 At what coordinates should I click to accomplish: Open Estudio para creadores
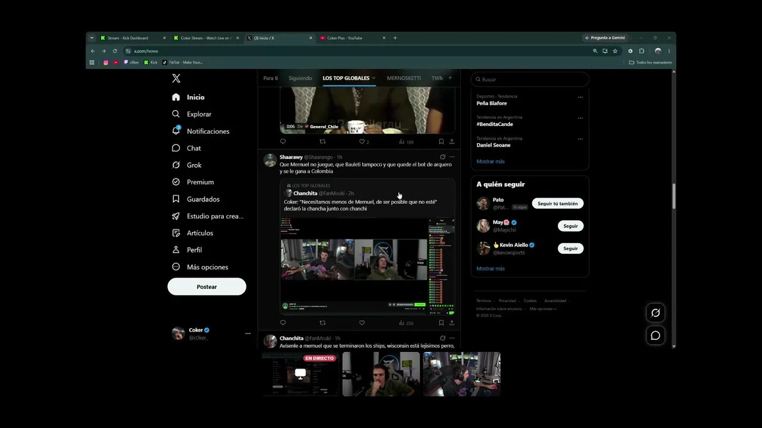pyautogui.click(x=208, y=216)
